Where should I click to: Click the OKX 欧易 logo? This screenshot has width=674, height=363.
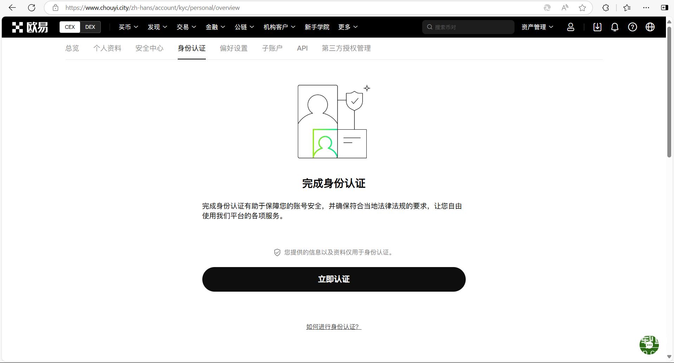pos(30,27)
